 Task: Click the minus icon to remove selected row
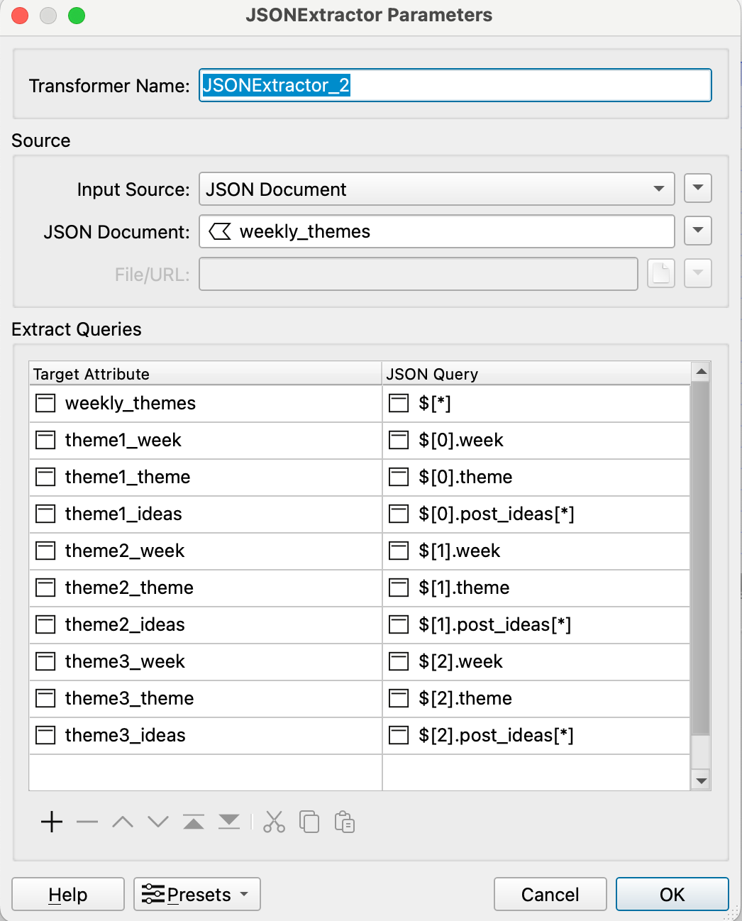click(87, 822)
